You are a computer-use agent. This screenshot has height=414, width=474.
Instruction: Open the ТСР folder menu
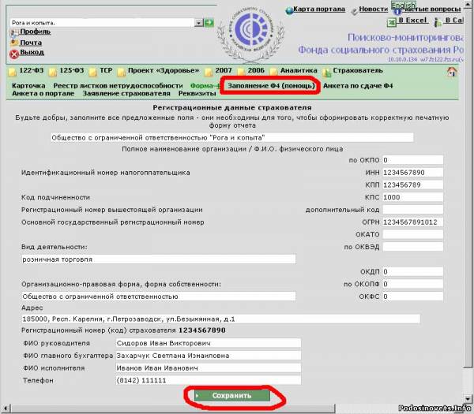click(106, 71)
